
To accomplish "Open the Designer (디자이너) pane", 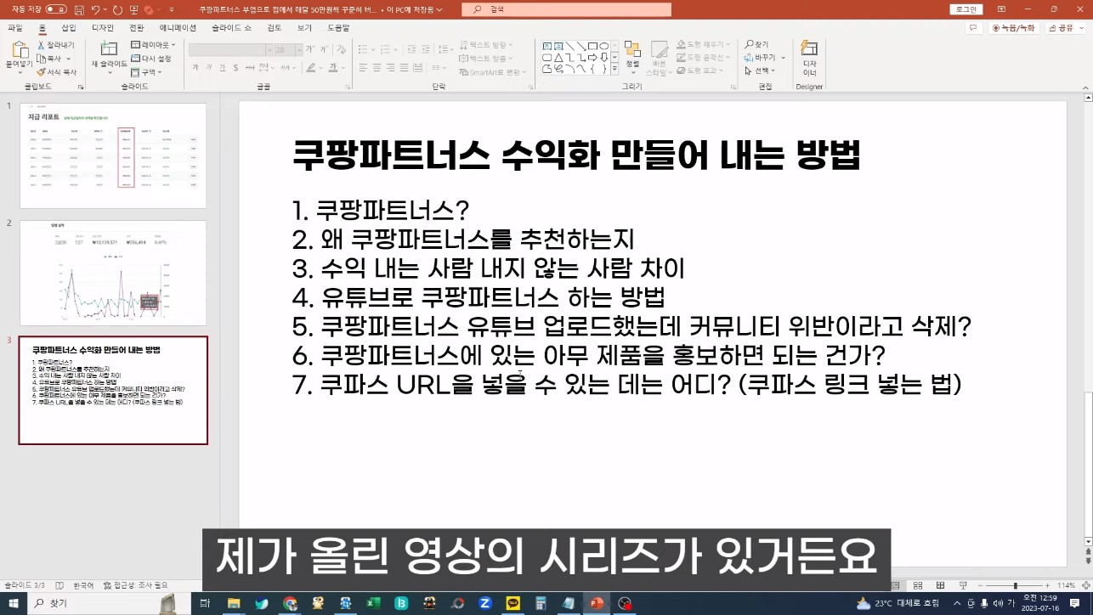I will [x=809, y=58].
